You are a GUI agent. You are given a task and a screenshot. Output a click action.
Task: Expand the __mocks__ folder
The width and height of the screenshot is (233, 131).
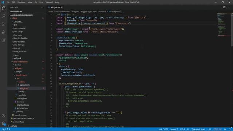point(27,22)
